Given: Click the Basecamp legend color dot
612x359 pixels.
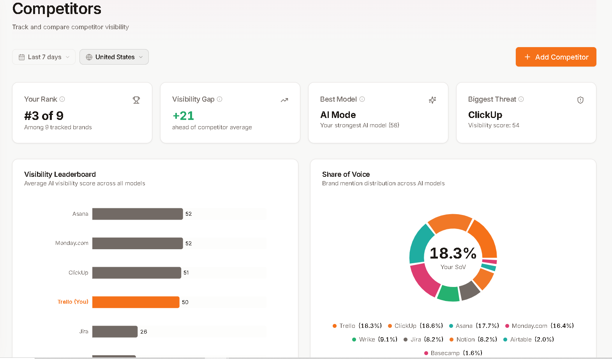Looking at the screenshot, I should (x=426, y=353).
